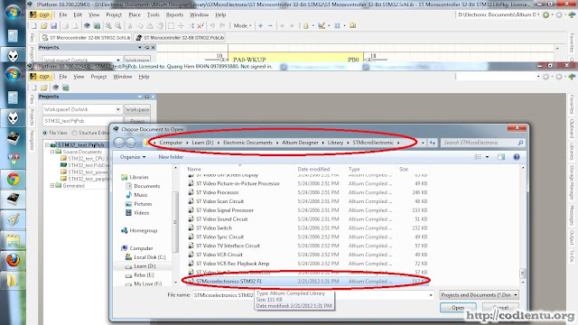The width and height of the screenshot is (578, 325).
Task: Select file ST Video Picture-in-Picture Processor
Action: pyautogui.click(x=238, y=183)
